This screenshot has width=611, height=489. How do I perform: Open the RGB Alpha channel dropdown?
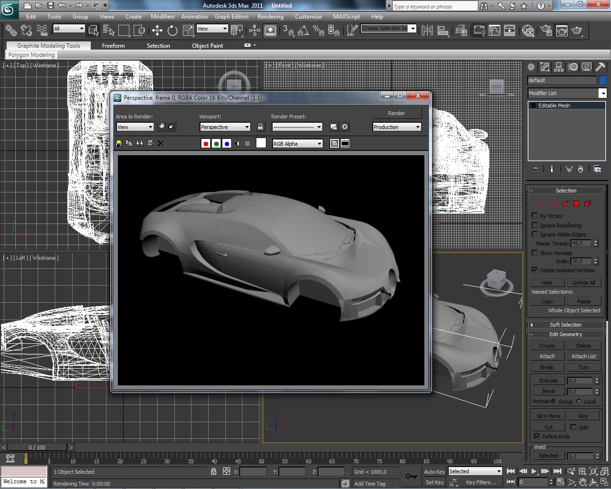pyautogui.click(x=297, y=144)
